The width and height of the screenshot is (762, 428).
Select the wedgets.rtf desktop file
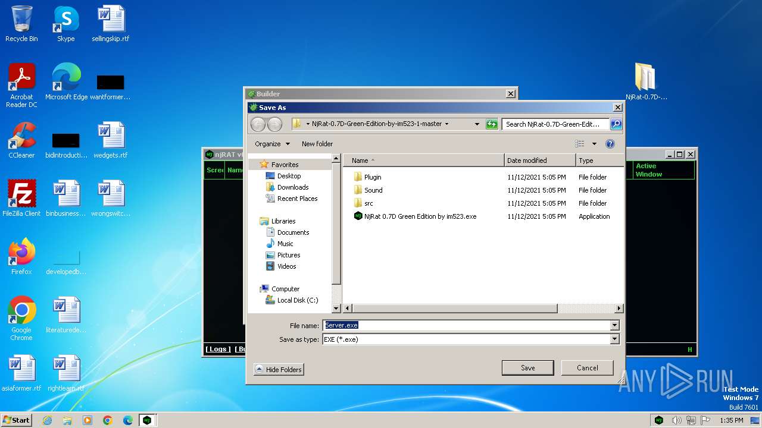pyautogui.click(x=111, y=140)
